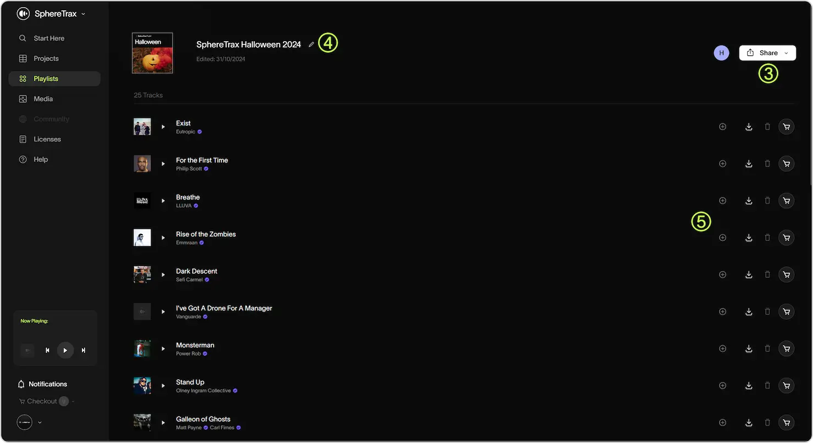Click the Halloween playlist cover artwork

tap(152, 53)
